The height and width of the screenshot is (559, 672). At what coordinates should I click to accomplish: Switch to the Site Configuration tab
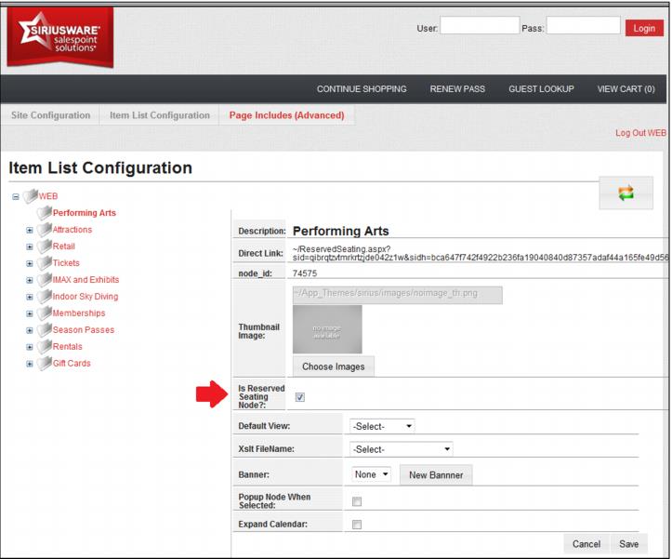tap(48, 115)
